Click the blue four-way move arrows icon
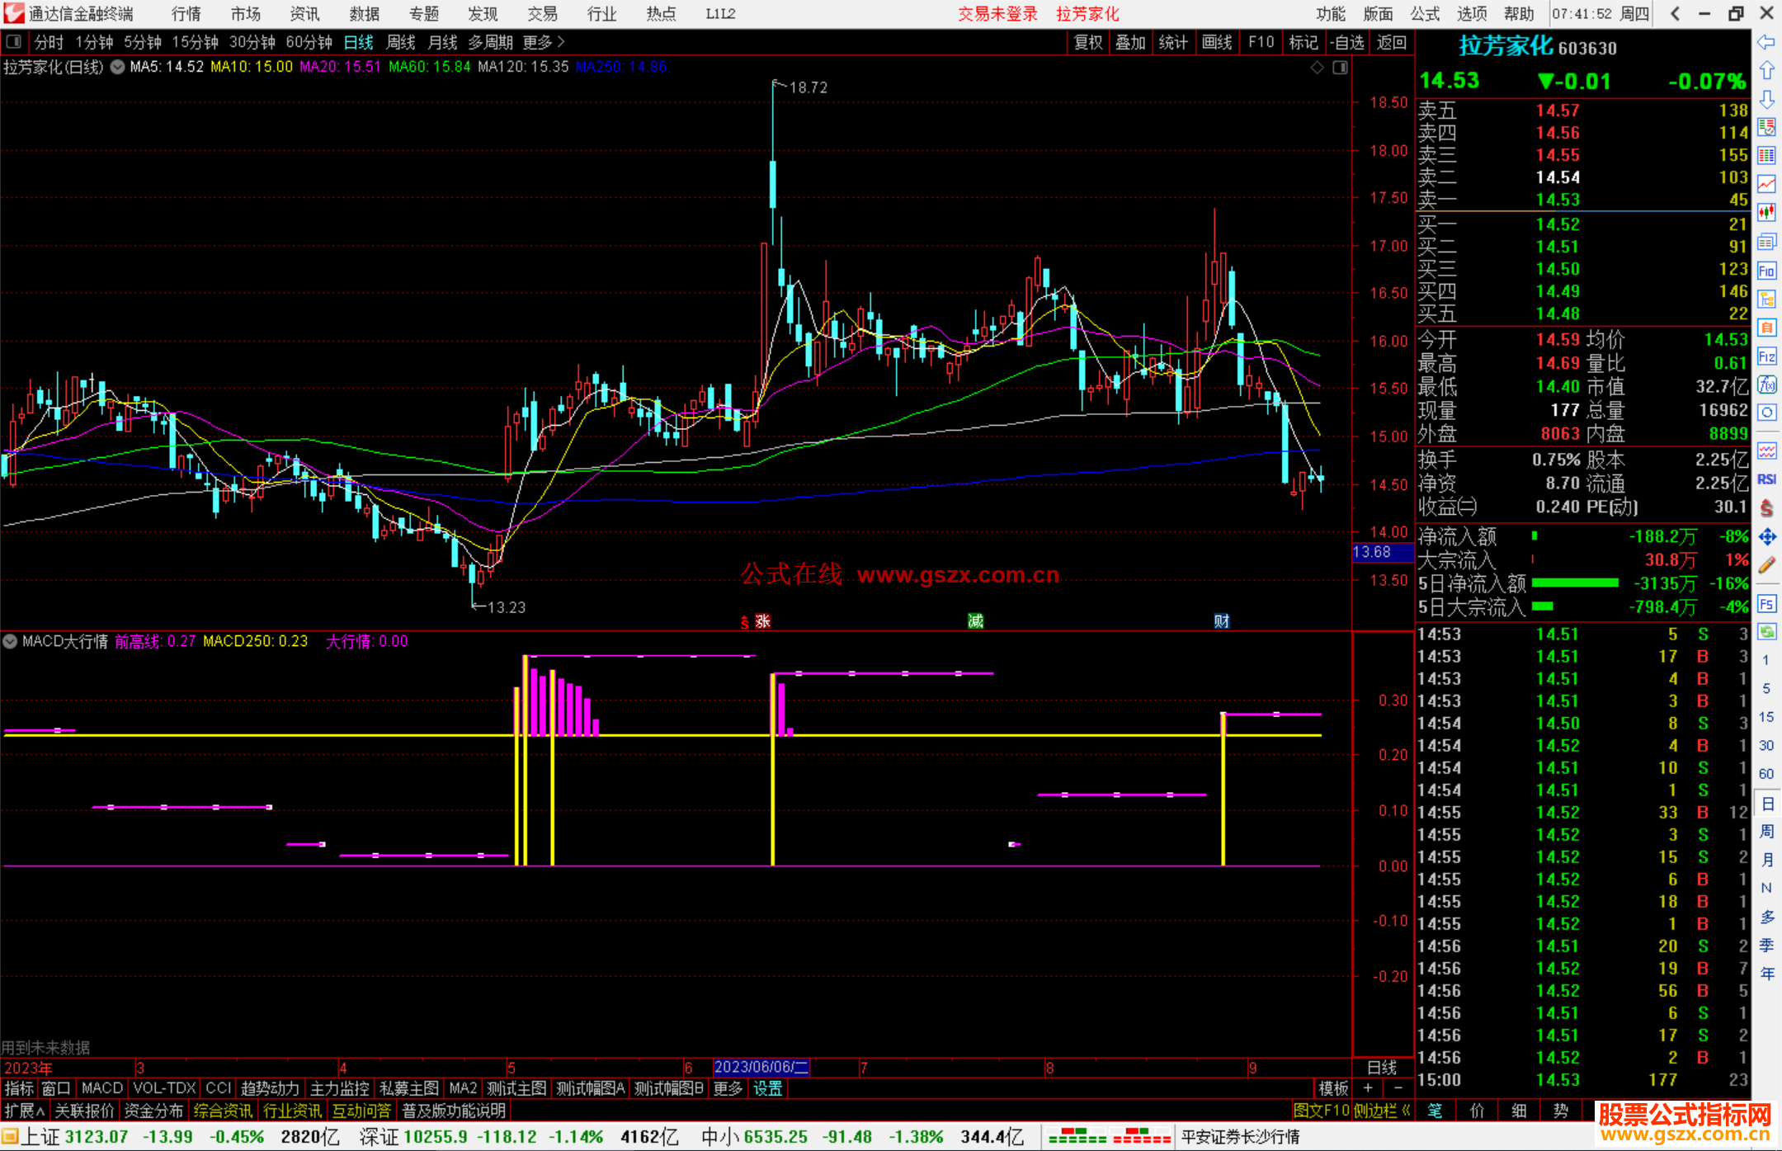The image size is (1782, 1151). coord(1766,537)
